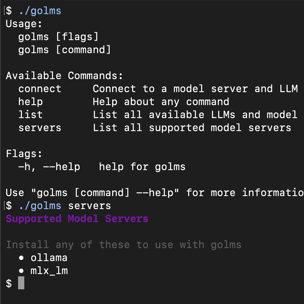Click the "-h, --help" flag text
Image resolution: width=304 pixels, height=304 pixels.
click(x=49, y=167)
